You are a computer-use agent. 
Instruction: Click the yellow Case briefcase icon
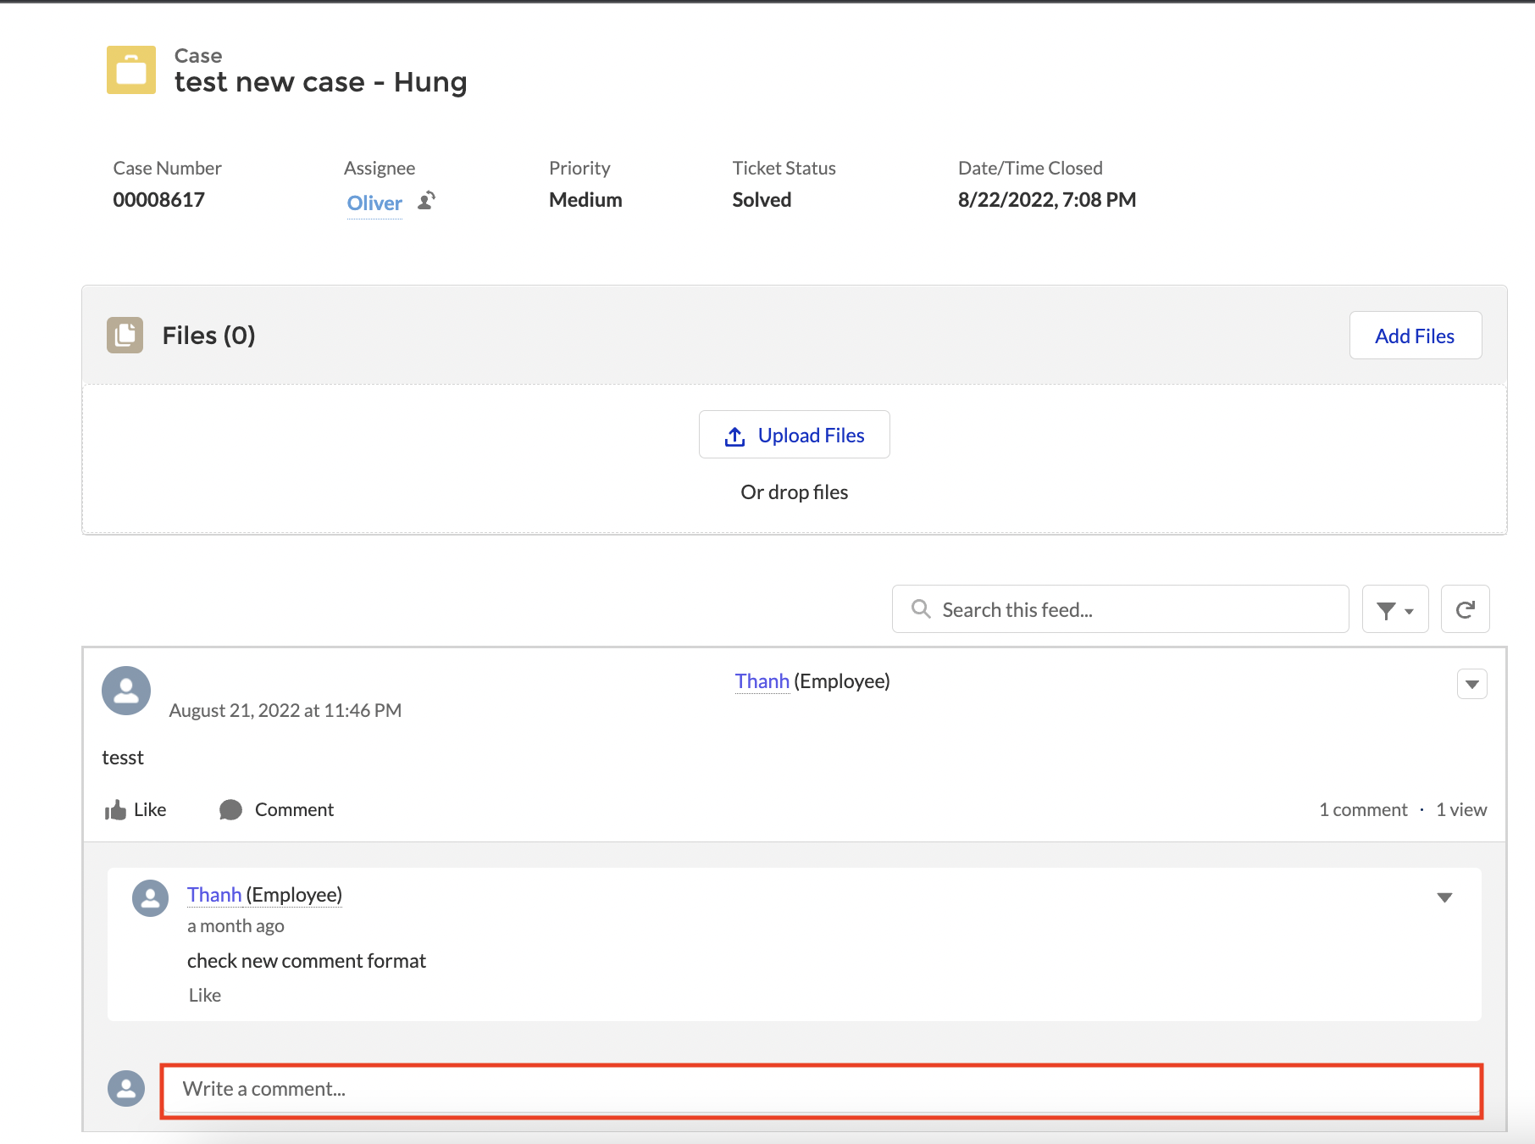(x=131, y=69)
